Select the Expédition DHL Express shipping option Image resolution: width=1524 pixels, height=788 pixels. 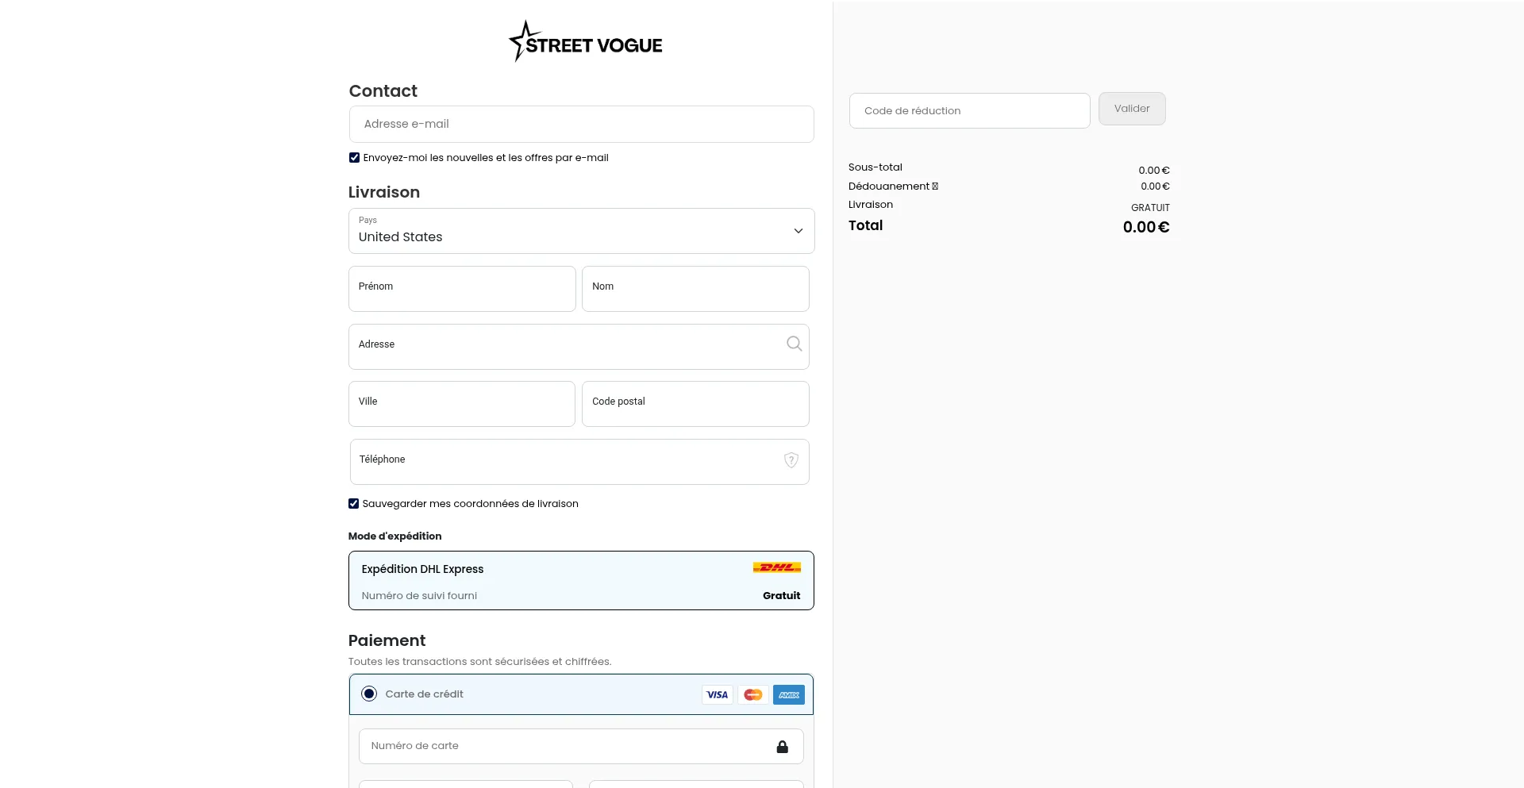[556, 581]
